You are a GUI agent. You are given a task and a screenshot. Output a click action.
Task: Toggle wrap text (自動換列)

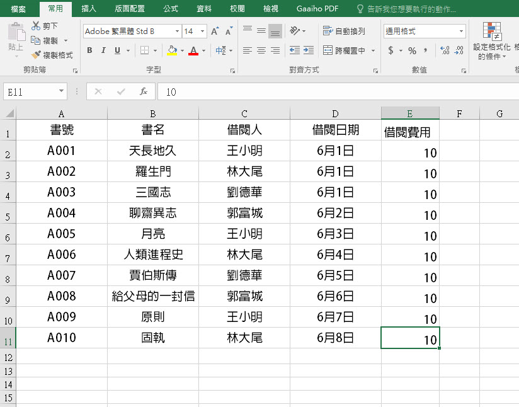[x=344, y=31]
